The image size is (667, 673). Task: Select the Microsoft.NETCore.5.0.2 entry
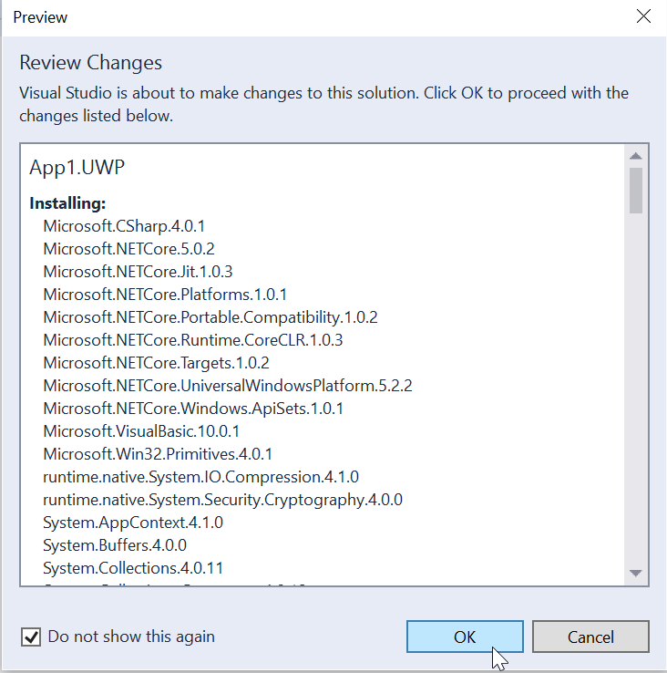click(x=128, y=248)
